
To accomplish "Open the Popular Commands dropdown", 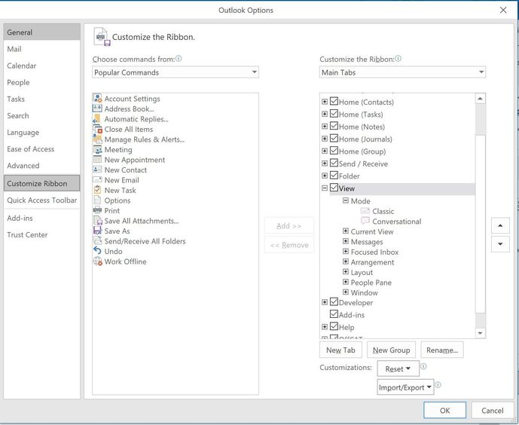I will 176,72.
